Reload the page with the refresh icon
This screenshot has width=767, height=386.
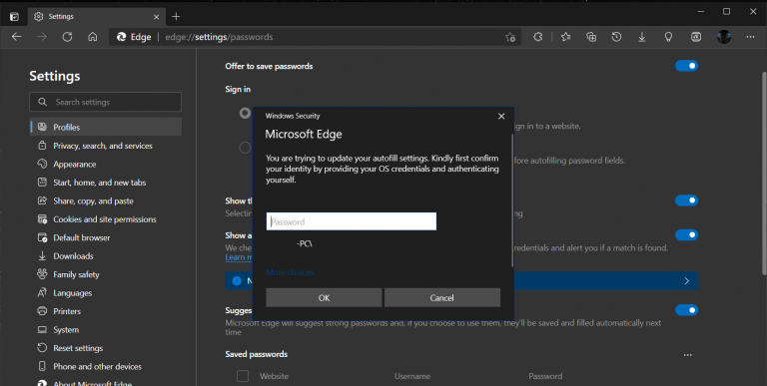pyautogui.click(x=67, y=37)
